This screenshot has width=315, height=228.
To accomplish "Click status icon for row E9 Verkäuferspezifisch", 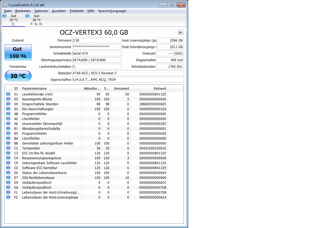I will pyautogui.click(x=8, y=182).
